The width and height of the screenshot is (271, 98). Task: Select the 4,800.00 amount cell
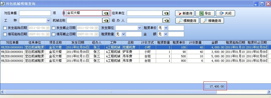(x=215, y=61)
